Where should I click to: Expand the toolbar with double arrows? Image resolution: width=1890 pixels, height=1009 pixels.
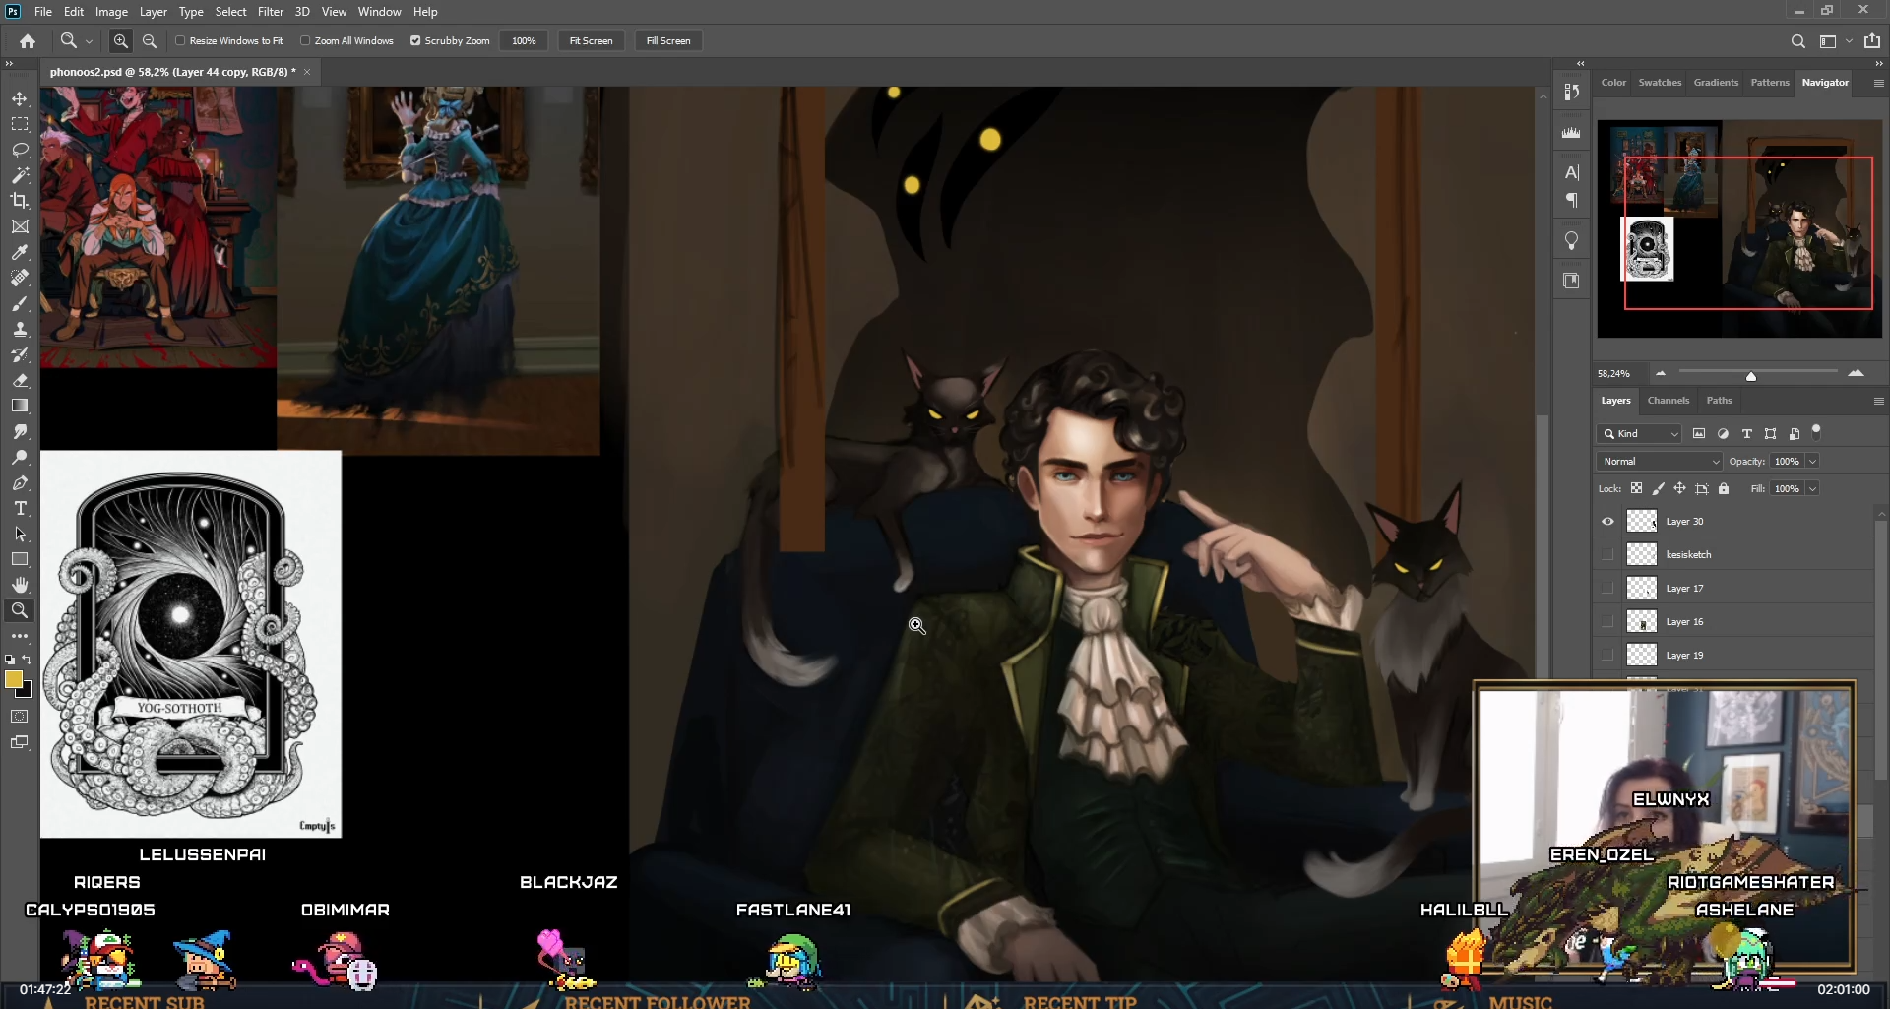10,63
